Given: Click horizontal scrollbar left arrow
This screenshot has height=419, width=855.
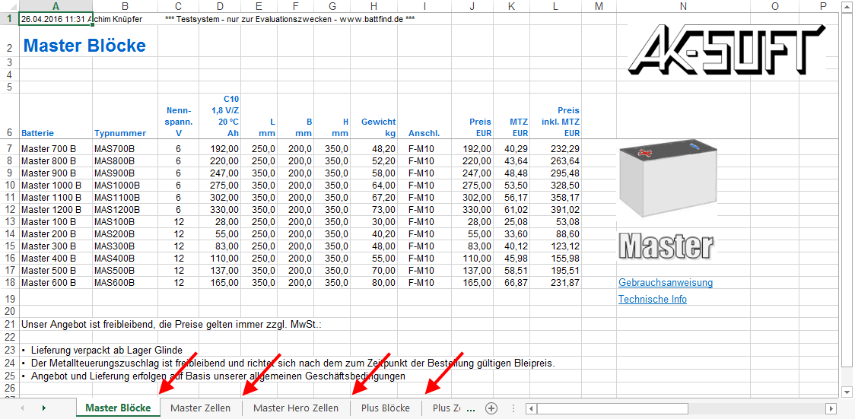Looking at the screenshot, I should tap(532, 408).
